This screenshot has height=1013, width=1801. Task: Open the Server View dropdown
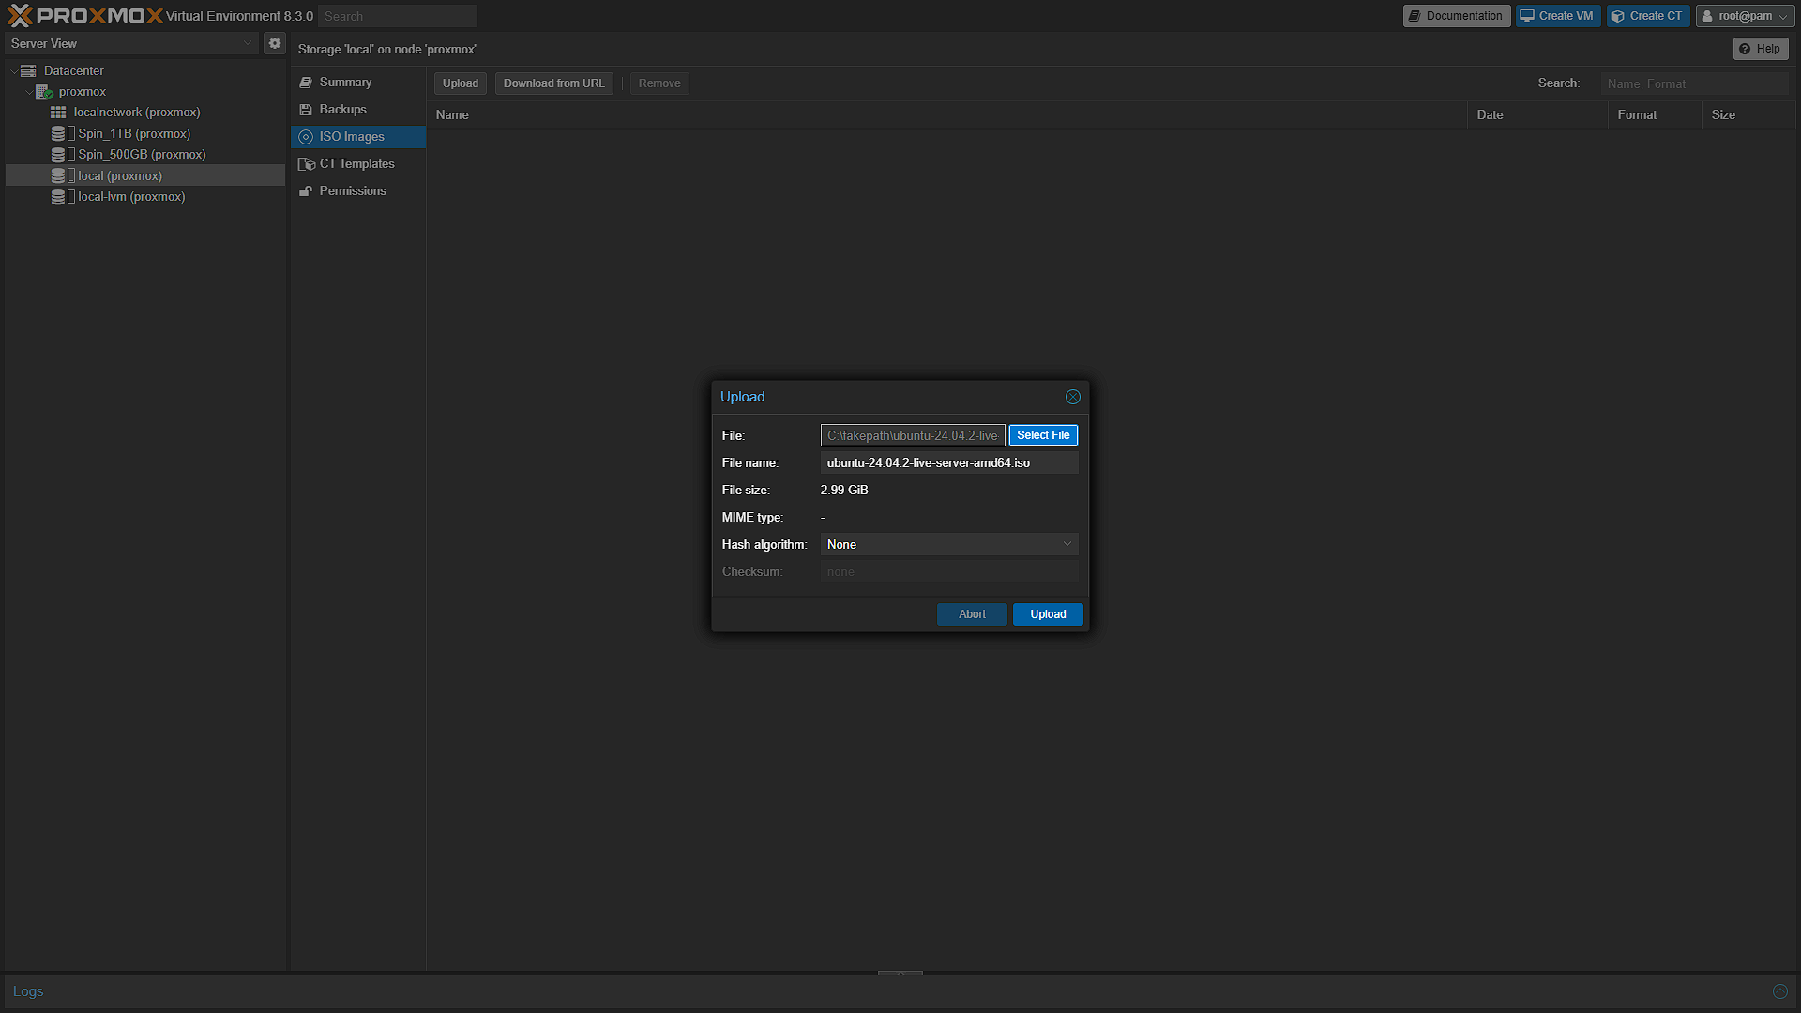(248, 43)
